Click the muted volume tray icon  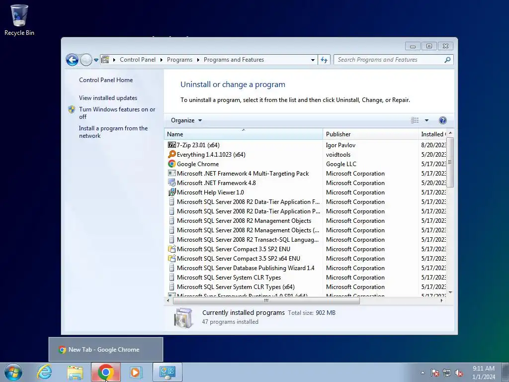click(x=459, y=373)
